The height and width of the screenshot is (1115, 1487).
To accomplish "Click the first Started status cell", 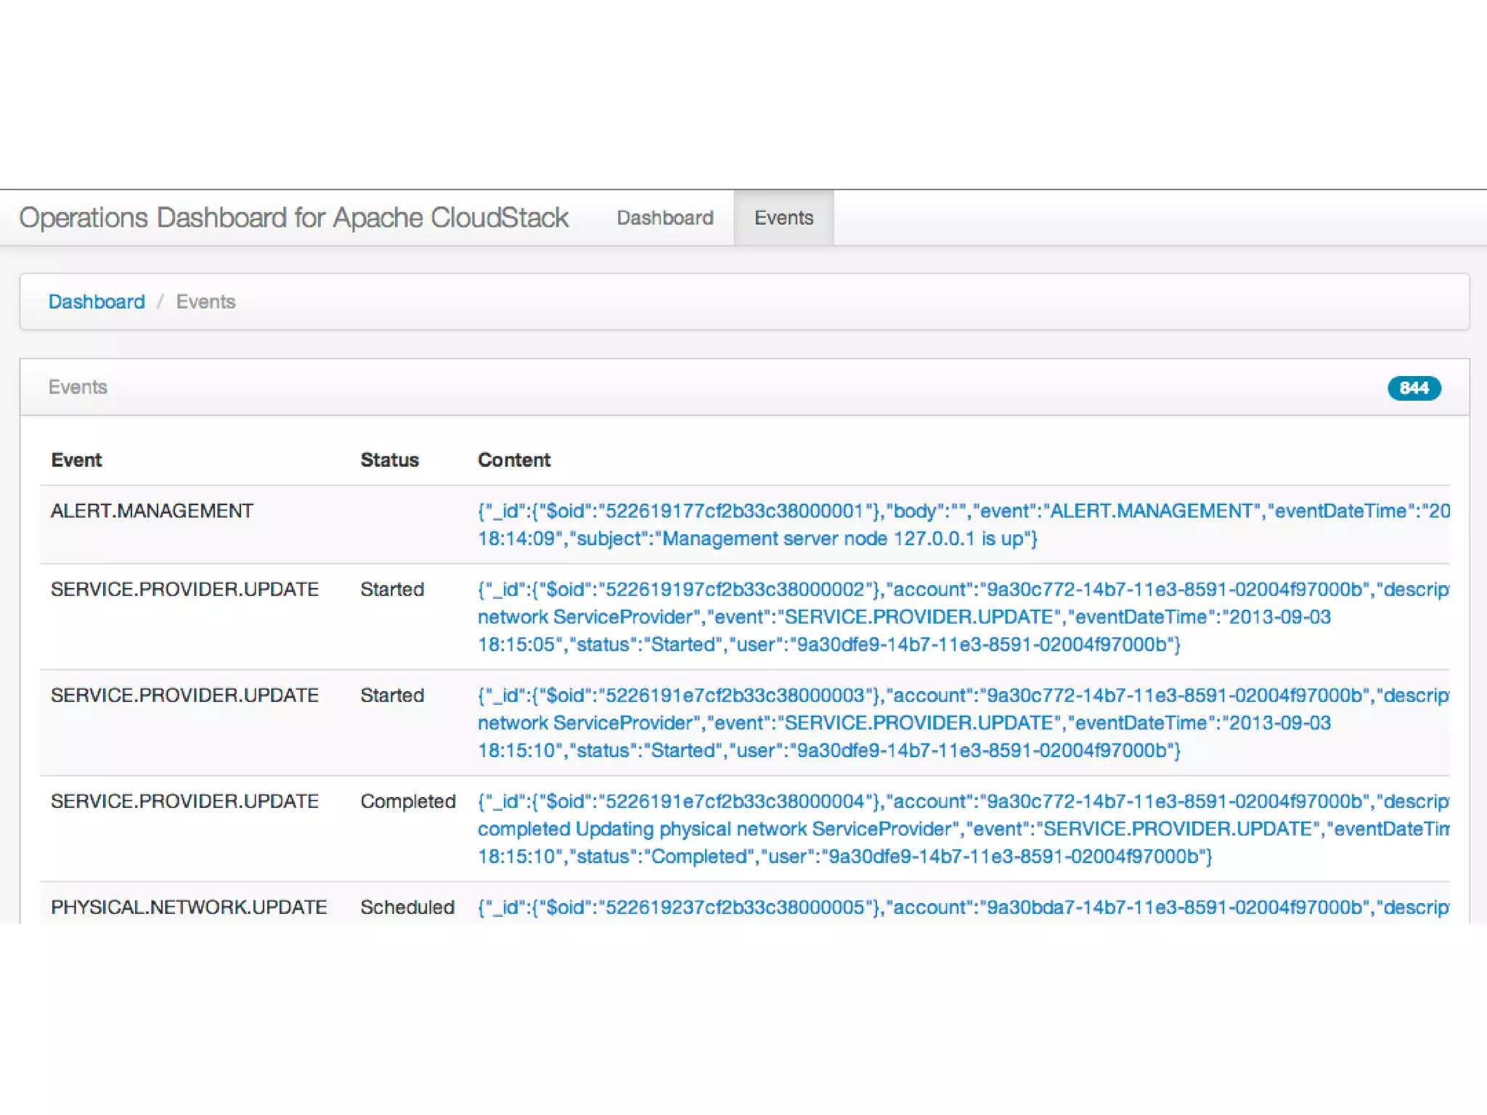I will point(392,589).
